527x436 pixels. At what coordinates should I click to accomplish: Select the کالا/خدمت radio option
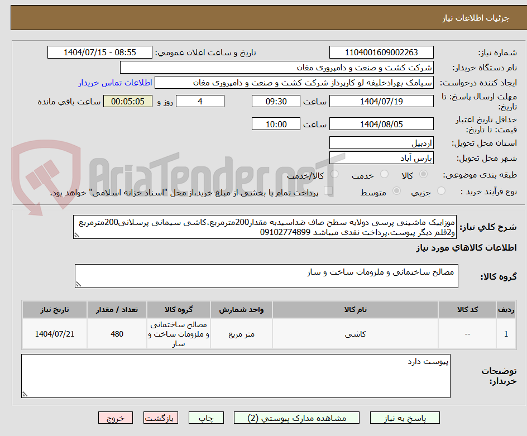pyautogui.click(x=335, y=174)
